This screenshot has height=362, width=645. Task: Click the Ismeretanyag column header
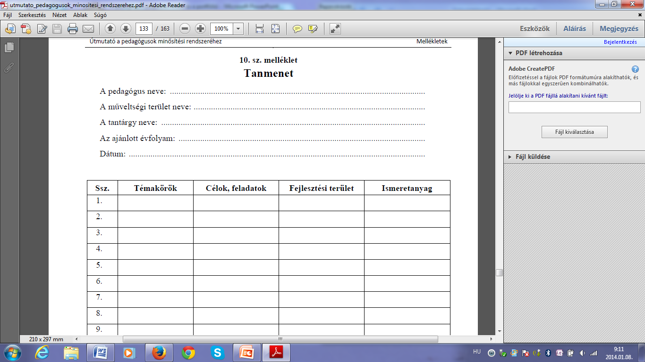click(x=407, y=189)
